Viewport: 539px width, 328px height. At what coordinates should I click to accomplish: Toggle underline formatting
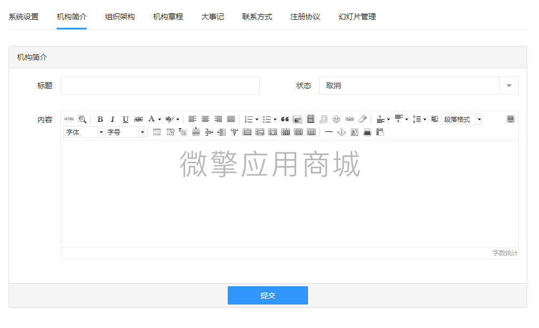click(x=126, y=119)
